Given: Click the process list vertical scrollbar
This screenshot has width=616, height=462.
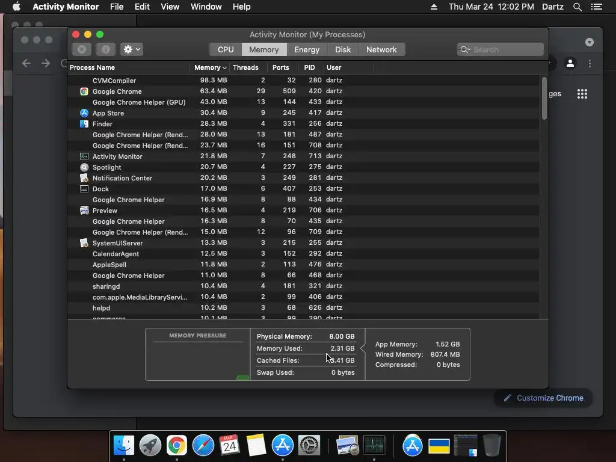Looking at the screenshot, I should click(x=544, y=98).
